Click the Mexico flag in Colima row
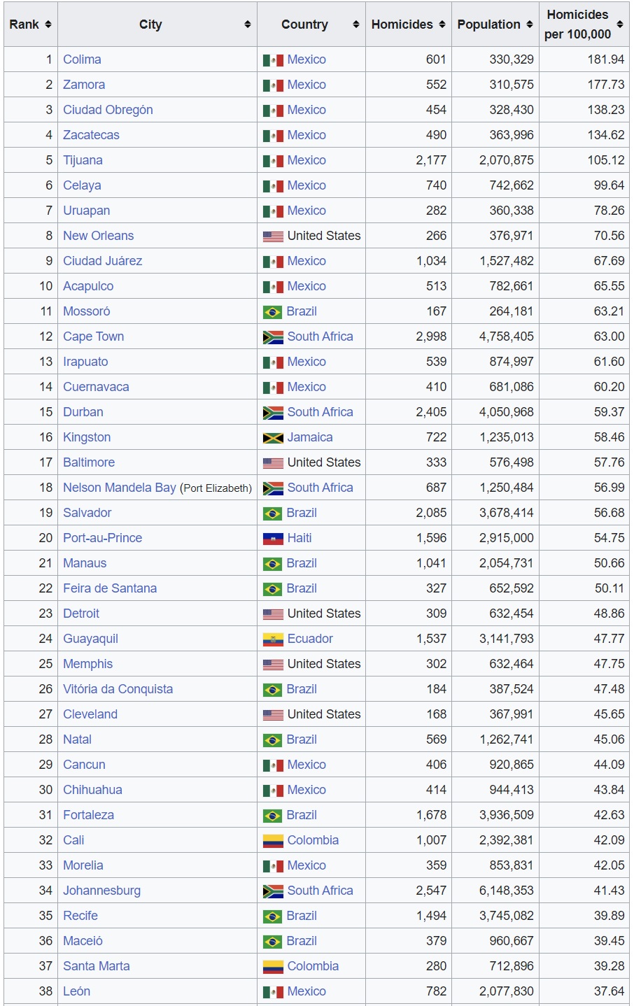Image resolution: width=634 pixels, height=1006 pixels. pos(273,60)
